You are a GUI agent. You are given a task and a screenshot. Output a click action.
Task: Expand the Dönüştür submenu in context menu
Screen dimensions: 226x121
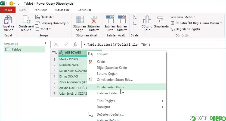(127, 107)
